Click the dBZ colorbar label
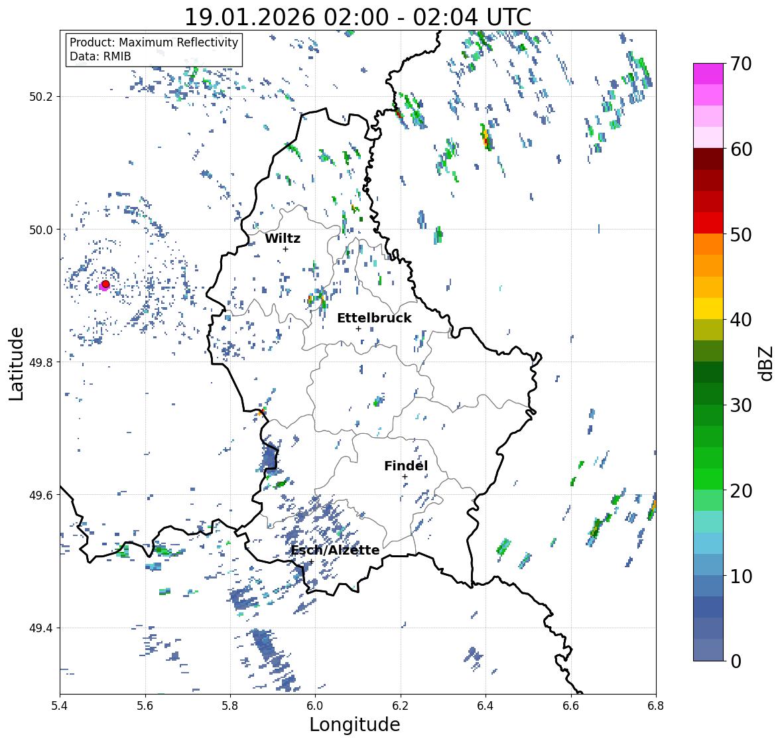This screenshot has height=741, width=782. coord(767,363)
